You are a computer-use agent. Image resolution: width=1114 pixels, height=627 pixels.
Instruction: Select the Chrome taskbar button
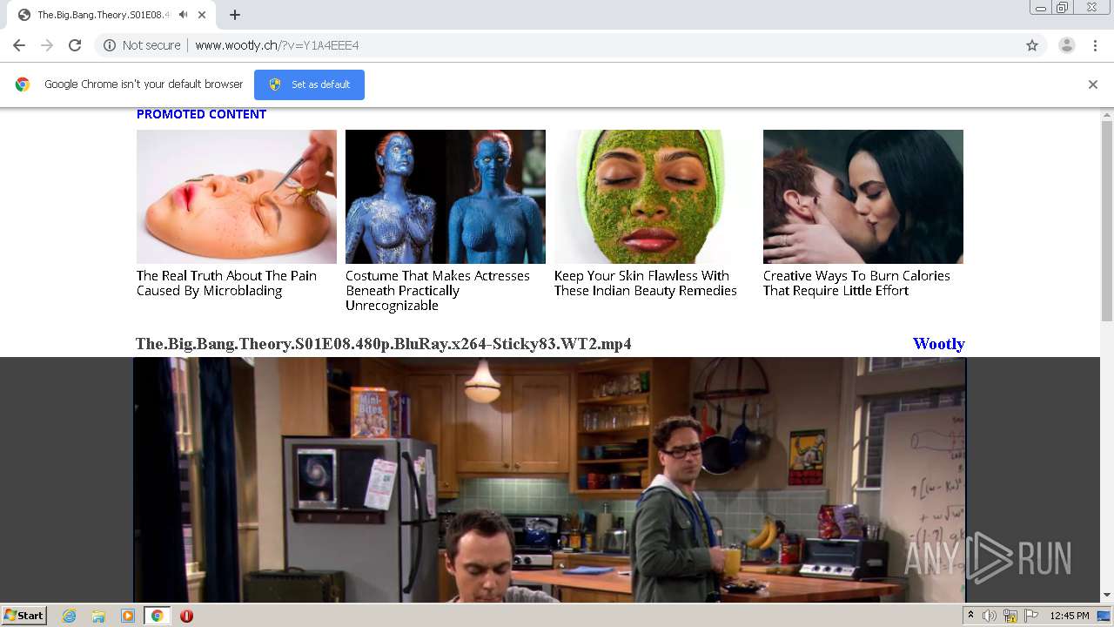pyautogui.click(x=157, y=616)
